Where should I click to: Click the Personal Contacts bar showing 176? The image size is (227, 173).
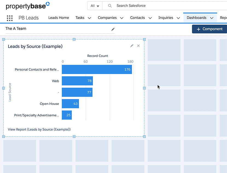pos(97,69)
